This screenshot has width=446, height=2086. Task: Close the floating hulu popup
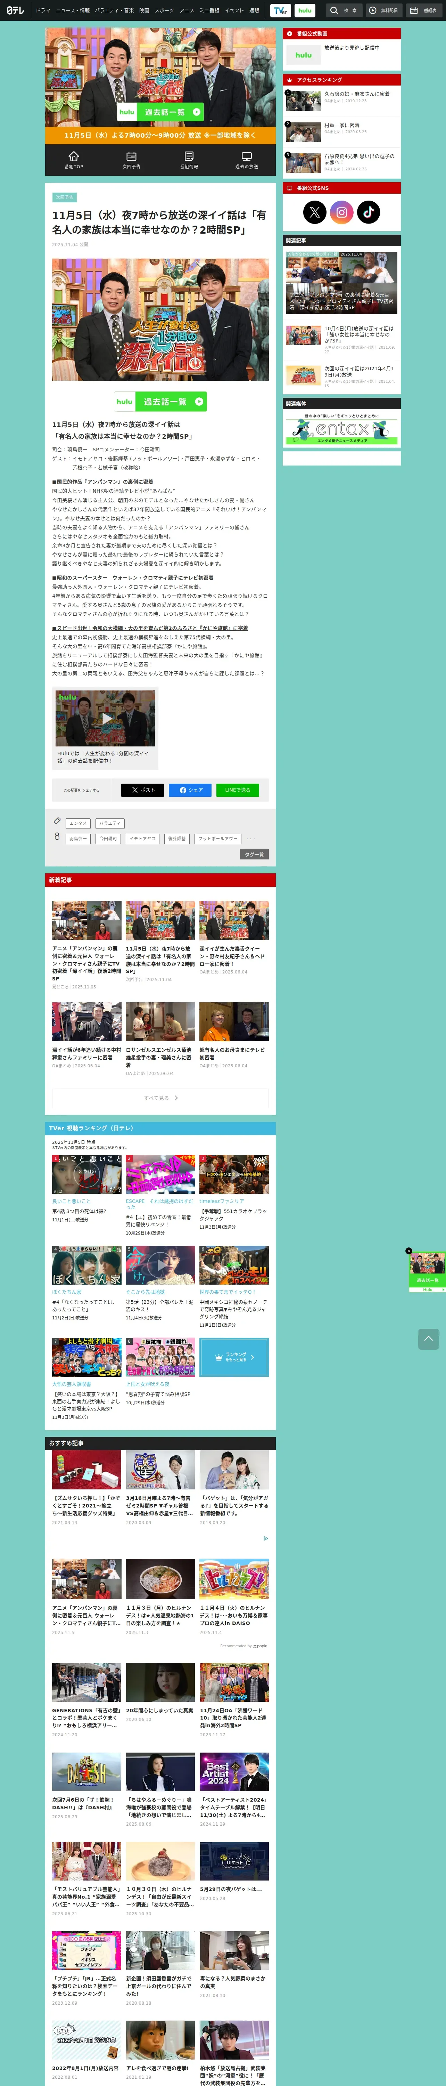click(x=409, y=1251)
